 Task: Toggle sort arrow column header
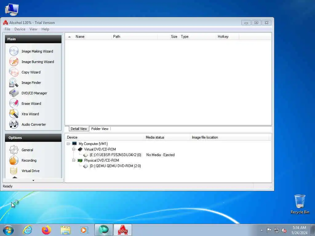[69, 37]
